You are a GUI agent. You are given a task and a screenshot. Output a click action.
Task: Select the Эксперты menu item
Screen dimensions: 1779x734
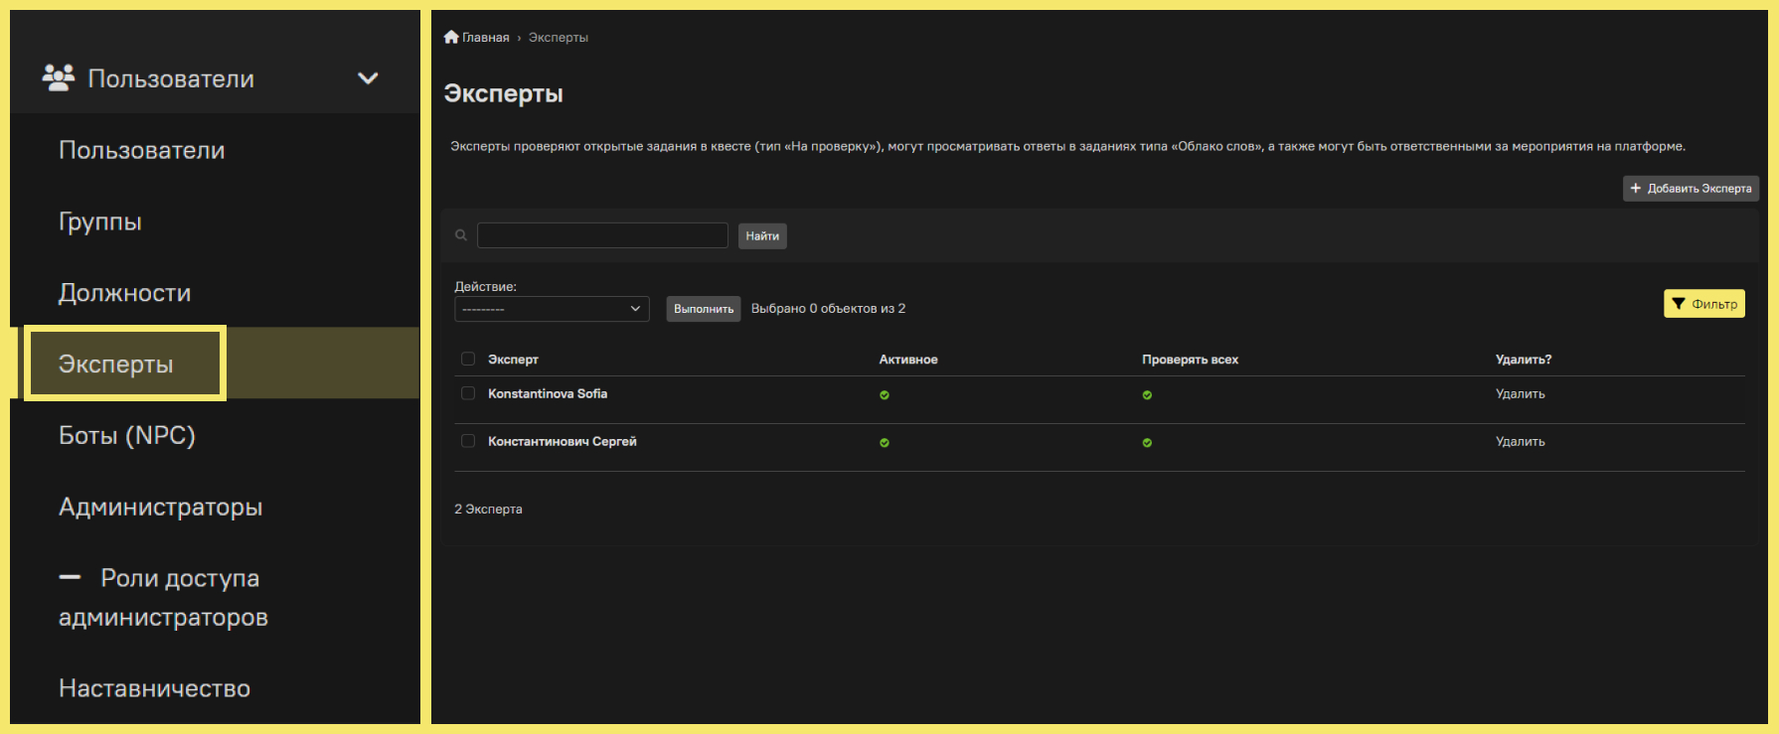pos(116,364)
